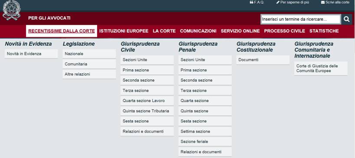Open Sezioni Unite under Giurisprudenza Civile
Image resolution: width=355 pixels, height=158 pixels.
(147, 60)
